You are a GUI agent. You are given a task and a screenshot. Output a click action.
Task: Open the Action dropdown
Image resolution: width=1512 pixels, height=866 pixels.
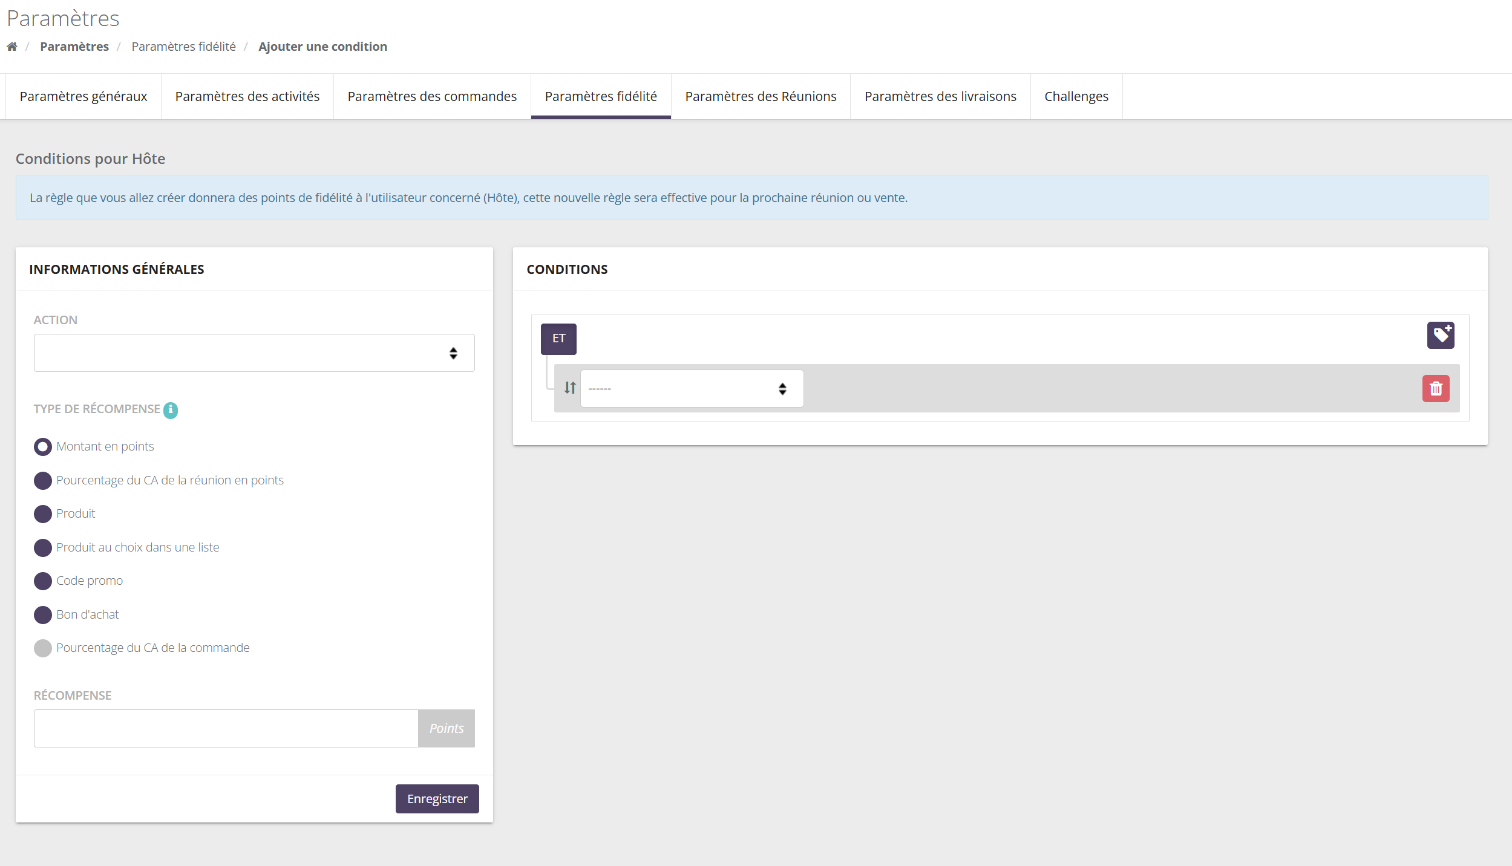click(x=254, y=353)
